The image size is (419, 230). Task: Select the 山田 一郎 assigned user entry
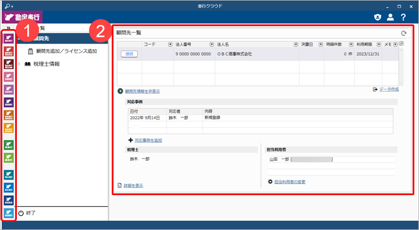coord(331,159)
